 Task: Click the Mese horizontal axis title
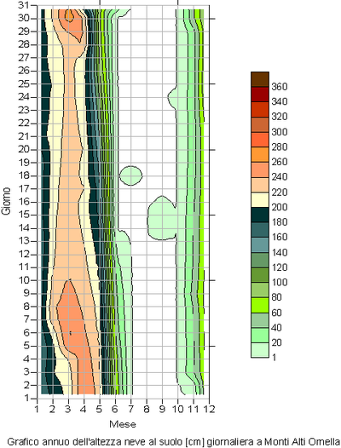(x=123, y=424)
